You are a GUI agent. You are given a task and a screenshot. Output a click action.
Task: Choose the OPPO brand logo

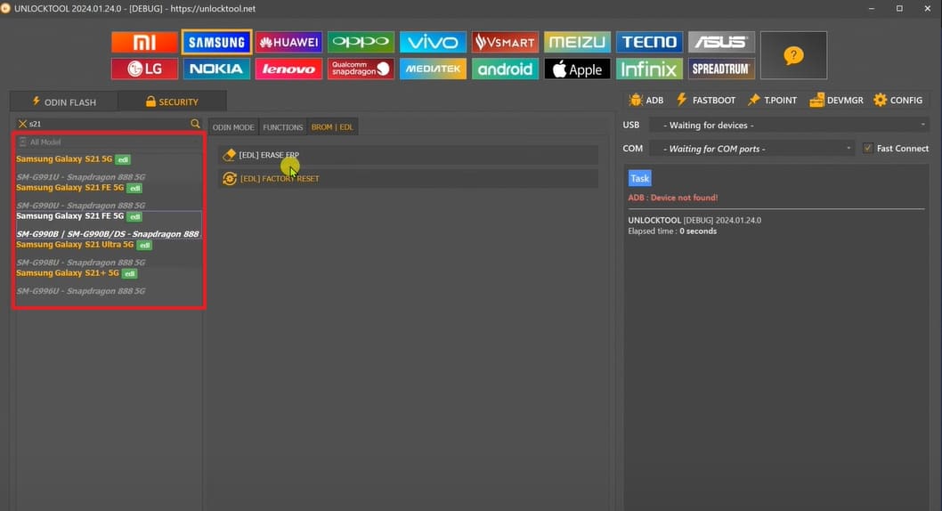[361, 42]
